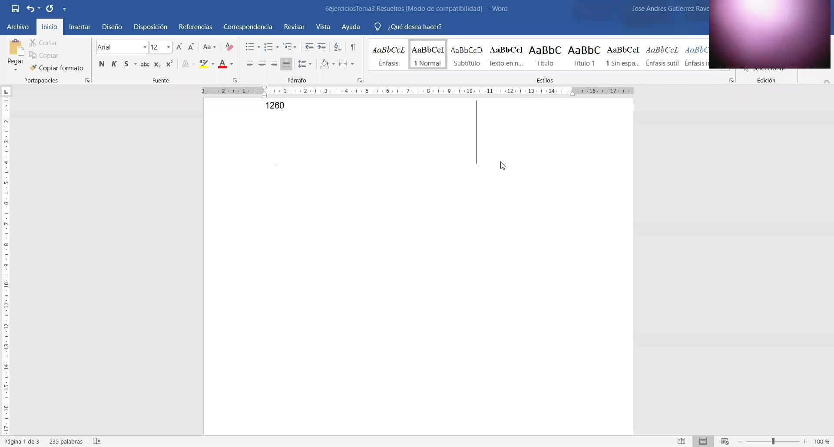
Task: Open the Arial font name dropdown
Action: [145, 47]
